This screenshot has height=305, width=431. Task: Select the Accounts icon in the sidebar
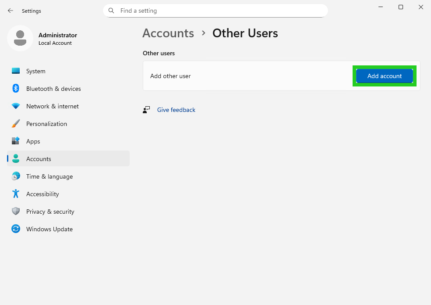(15, 159)
